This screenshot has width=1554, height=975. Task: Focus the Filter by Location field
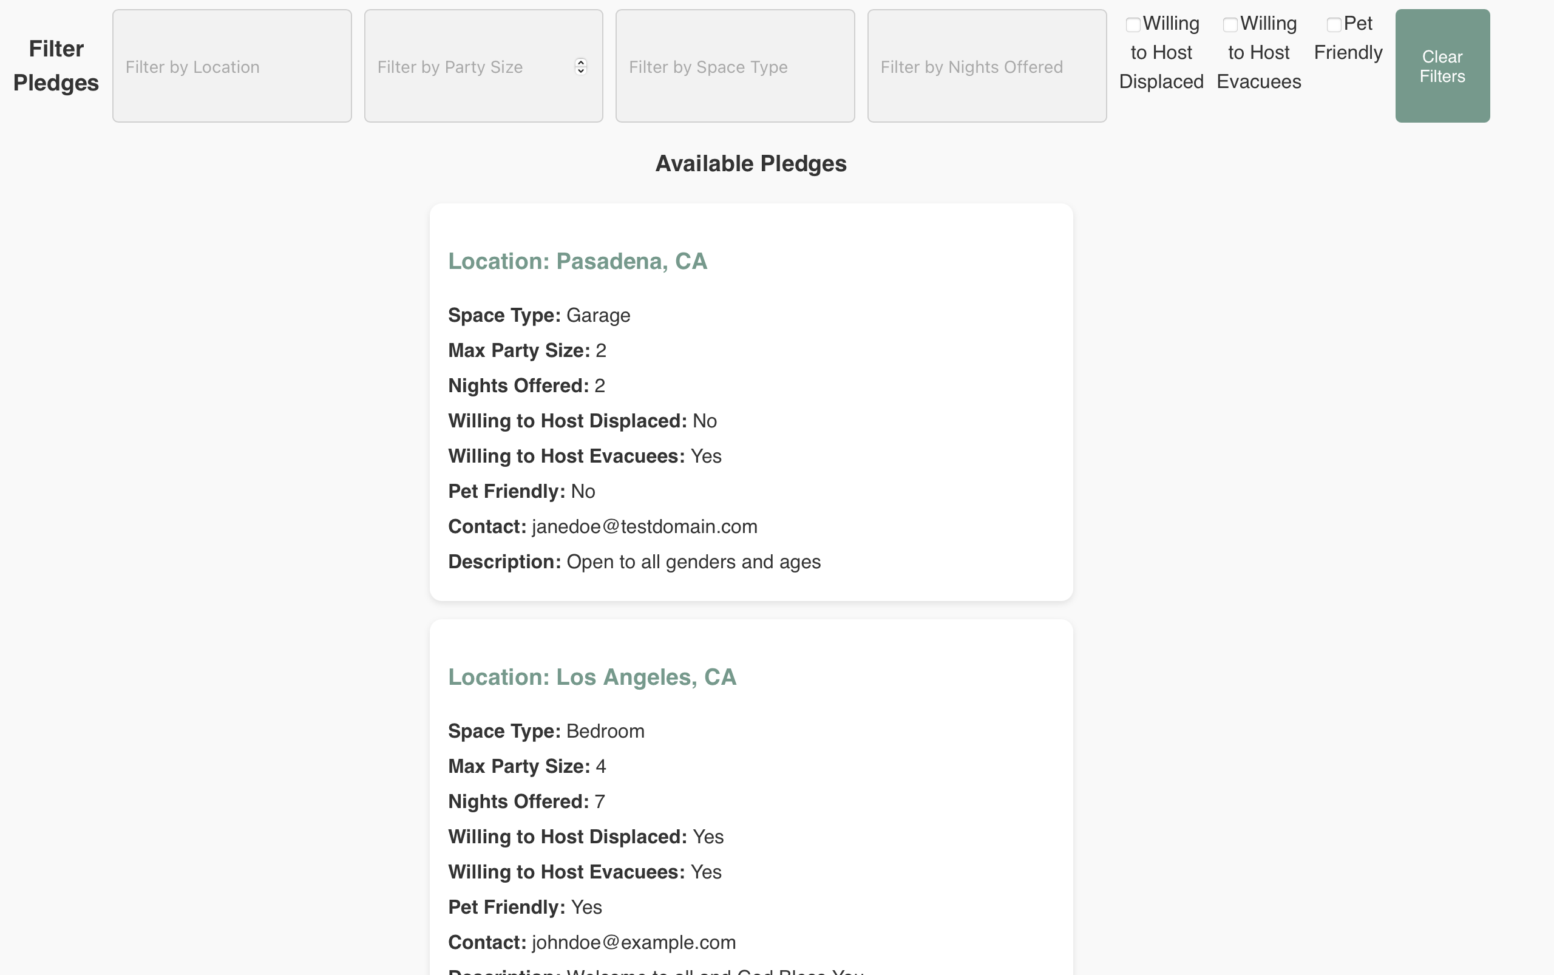coord(231,66)
